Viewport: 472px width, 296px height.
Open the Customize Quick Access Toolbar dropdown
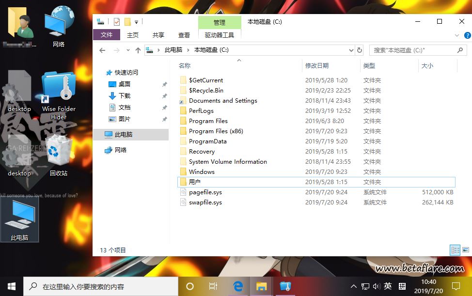[x=137, y=22]
